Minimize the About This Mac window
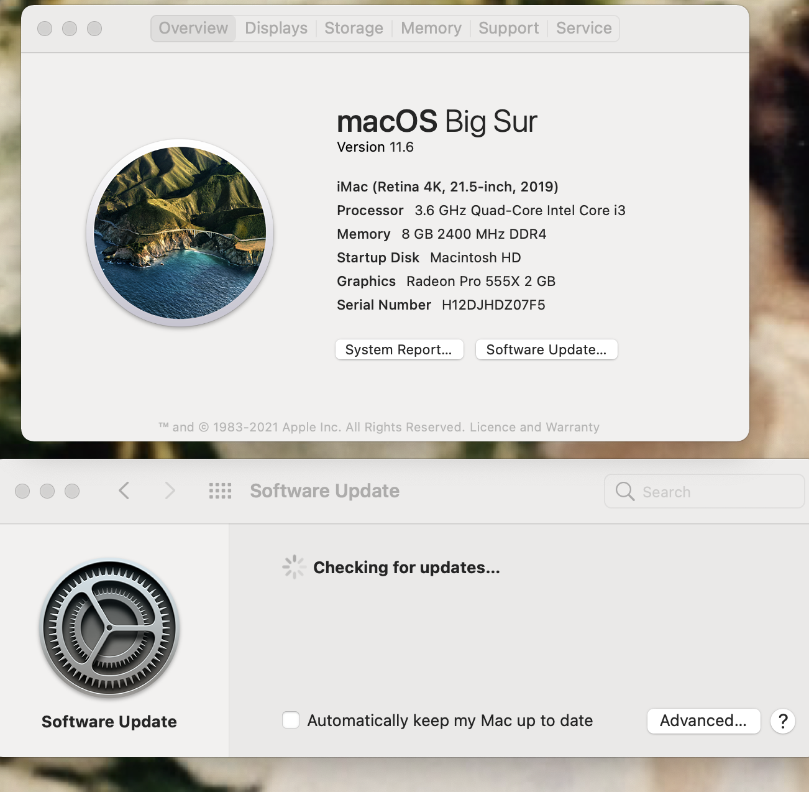 point(70,29)
